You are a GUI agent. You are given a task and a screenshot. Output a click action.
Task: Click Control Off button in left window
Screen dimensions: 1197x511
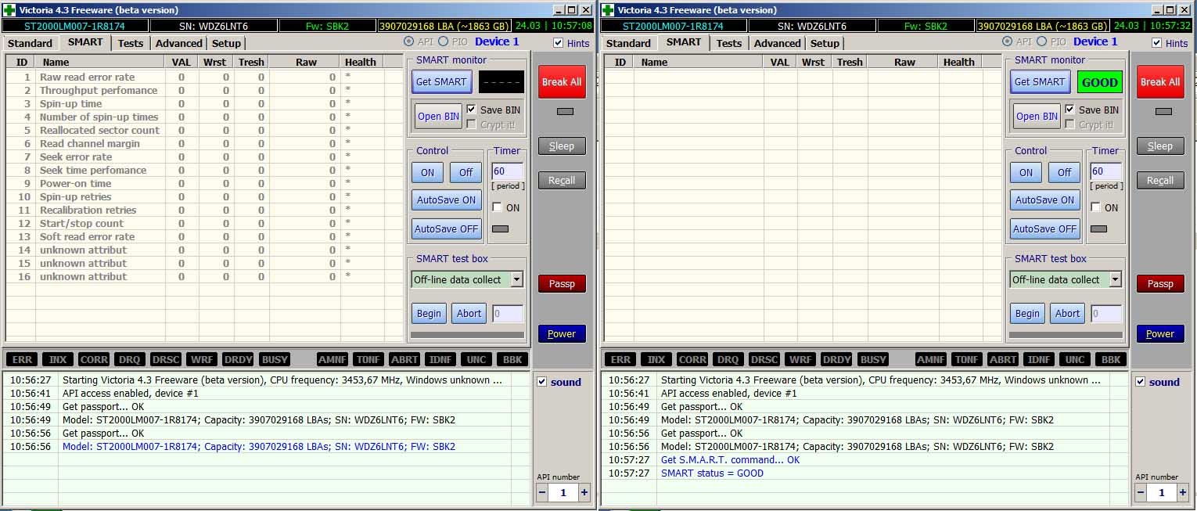click(465, 172)
